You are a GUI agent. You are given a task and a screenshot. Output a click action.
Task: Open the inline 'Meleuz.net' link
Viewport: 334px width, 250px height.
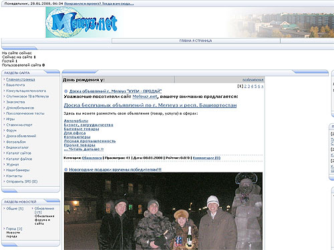coord(145,97)
